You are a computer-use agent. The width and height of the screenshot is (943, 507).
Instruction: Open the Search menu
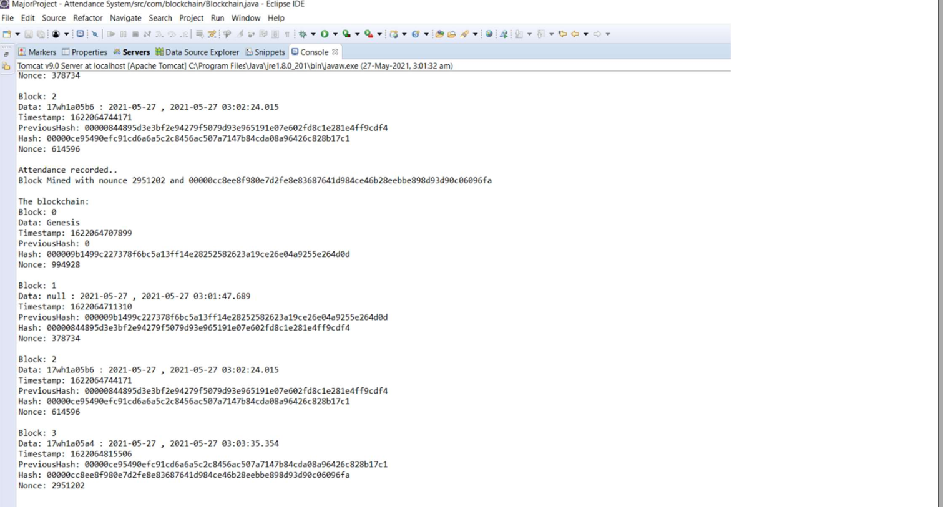click(x=160, y=18)
